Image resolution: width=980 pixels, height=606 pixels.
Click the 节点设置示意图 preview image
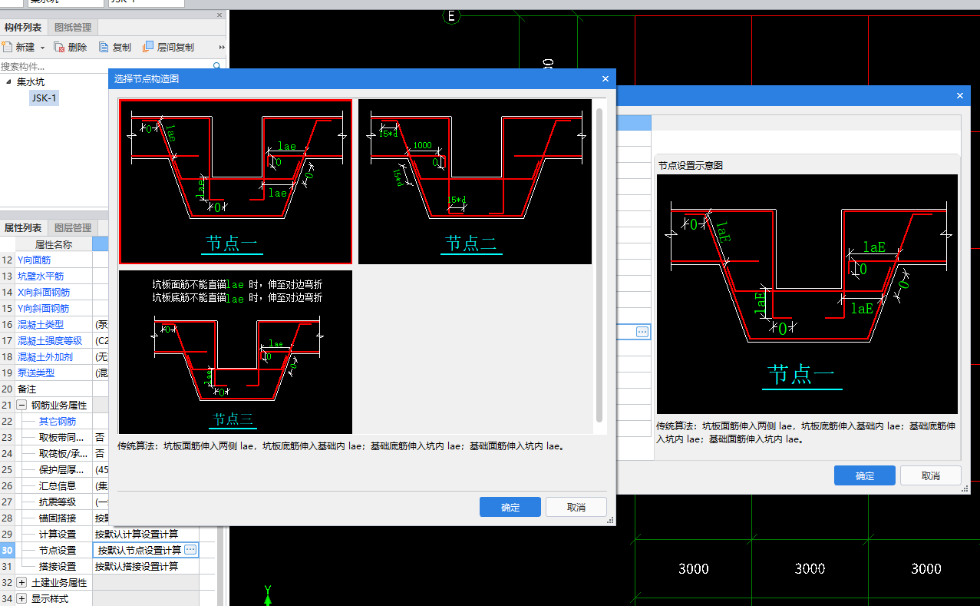click(x=807, y=294)
